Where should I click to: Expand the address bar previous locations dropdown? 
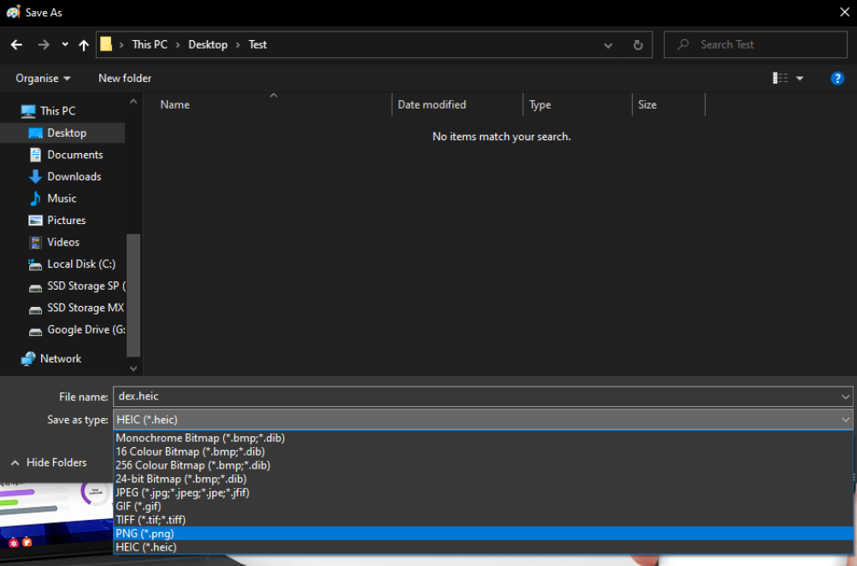pyautogui.click(x=608, y=44)
